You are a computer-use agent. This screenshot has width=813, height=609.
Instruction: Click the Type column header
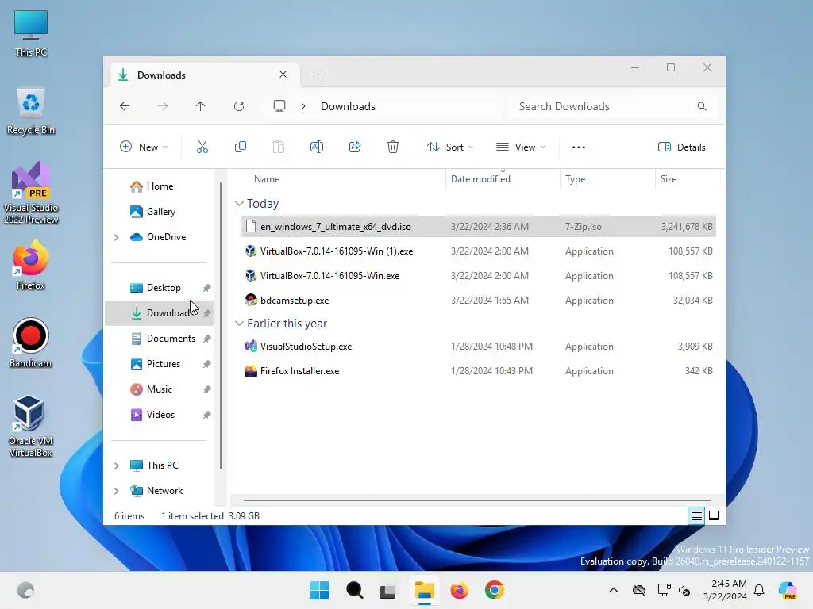(x=607, y=179)
